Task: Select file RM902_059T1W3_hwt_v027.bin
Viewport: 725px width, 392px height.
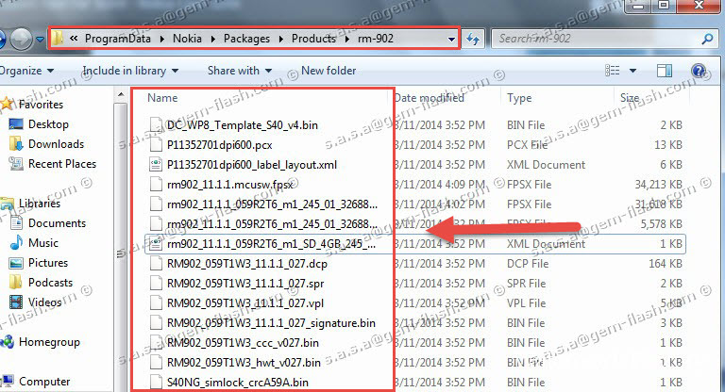Action: (x=244, y=363)
